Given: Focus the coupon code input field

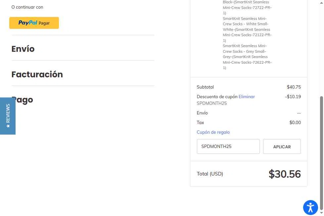Looking at the screenshot, I should pos(228,146).
